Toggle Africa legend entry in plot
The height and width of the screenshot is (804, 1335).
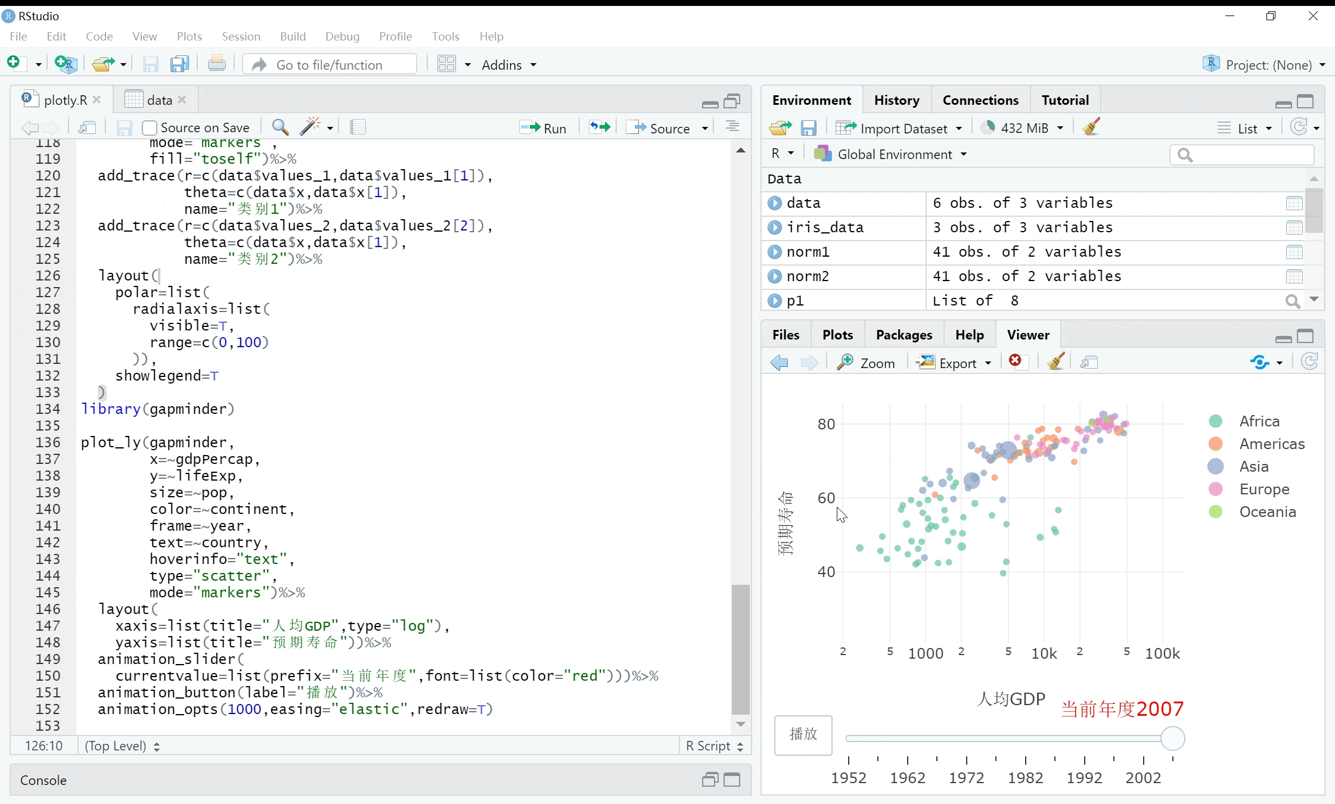[x=1259, y=421]
